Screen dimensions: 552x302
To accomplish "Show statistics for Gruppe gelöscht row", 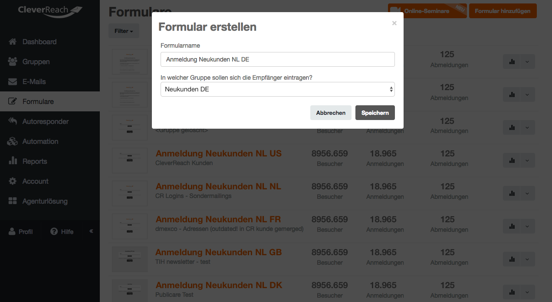I will tap(512, 127).
